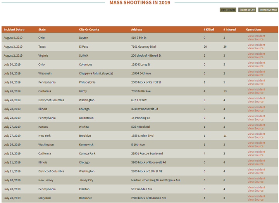
Task: Sort by # Injured column header
Action: (229, 29)
